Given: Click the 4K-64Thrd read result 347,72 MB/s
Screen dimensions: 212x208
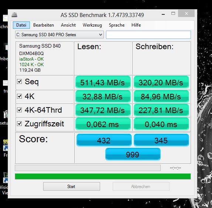Looking at the screenshot, I should coord(103,110).
